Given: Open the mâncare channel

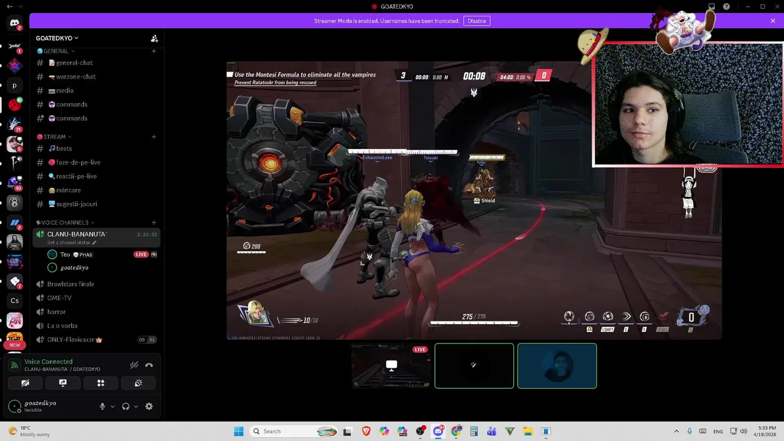Looking at the screenshot, I should coord(97,190).
